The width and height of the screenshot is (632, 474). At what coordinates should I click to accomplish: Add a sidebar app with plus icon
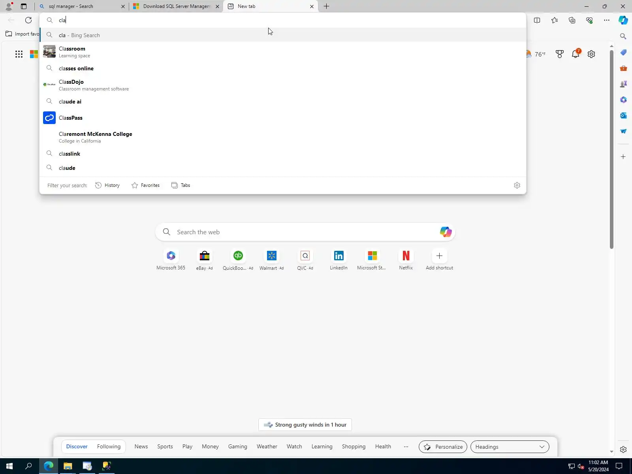coord(623,157)
